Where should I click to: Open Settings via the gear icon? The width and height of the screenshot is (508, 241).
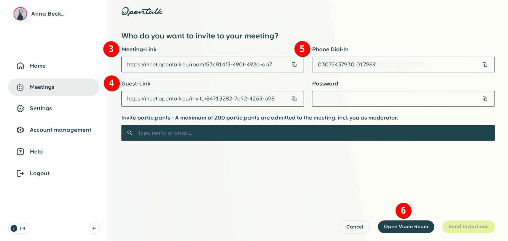[20, 108]
